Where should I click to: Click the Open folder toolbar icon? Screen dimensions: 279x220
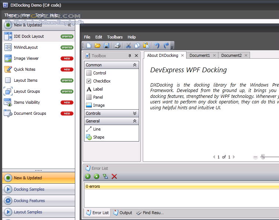point(98,46)
